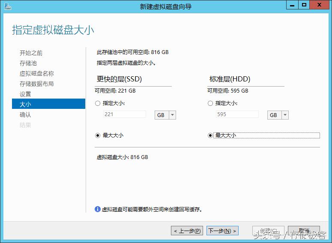The height and width of the screenshot is (243, 332).
Task: Close the 新建虚拟磁盘向导 window
Action: coord(320,5)
